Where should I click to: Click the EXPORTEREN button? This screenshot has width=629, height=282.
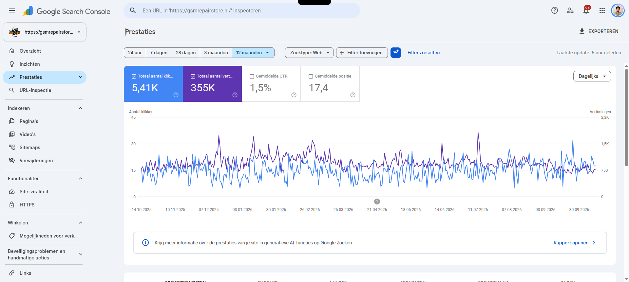pos(599,31)
